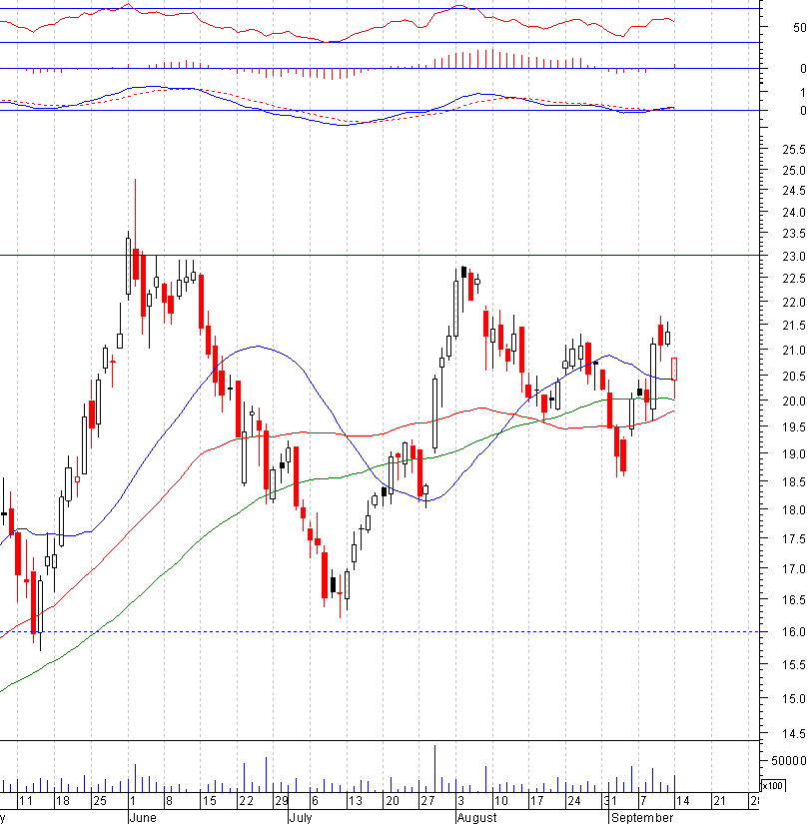Screen dimensions: 810x824
Task: Select the 25.0 price axis label
Action: coord(794,171)
